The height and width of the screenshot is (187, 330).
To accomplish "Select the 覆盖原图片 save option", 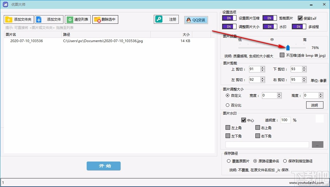I will click(x=228, y=161).
